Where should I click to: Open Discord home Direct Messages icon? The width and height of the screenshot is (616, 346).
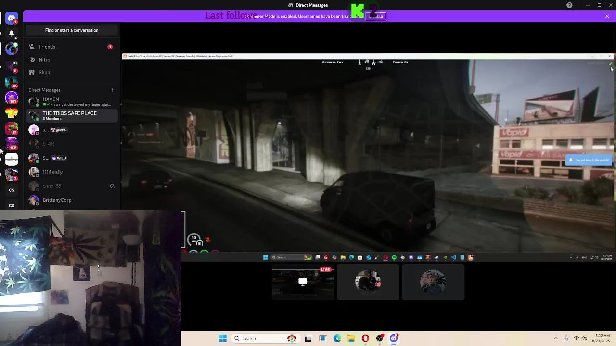(x=12, y=18)
